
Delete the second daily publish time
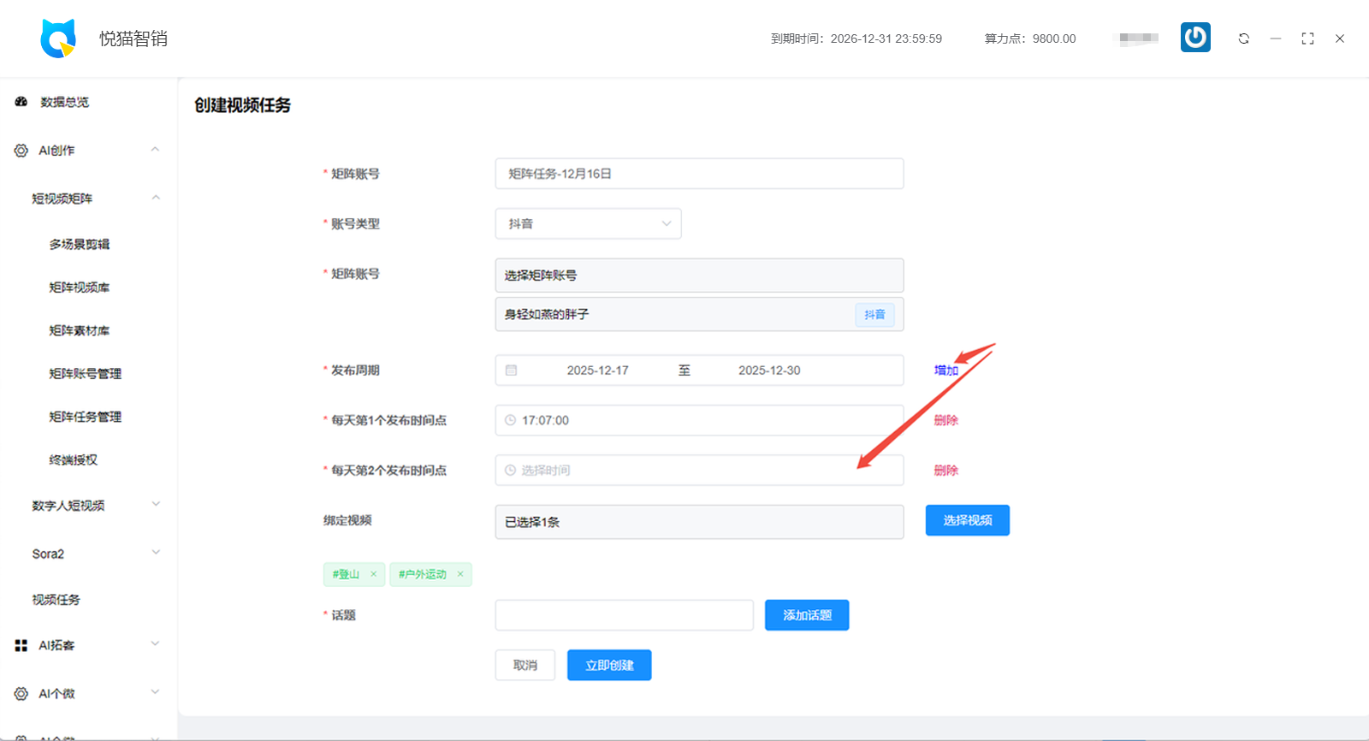(x=945, y=471)
